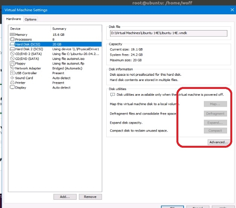Switch to the Options tab
Viewport: 236px width, 208px height.
click(31, 19)
